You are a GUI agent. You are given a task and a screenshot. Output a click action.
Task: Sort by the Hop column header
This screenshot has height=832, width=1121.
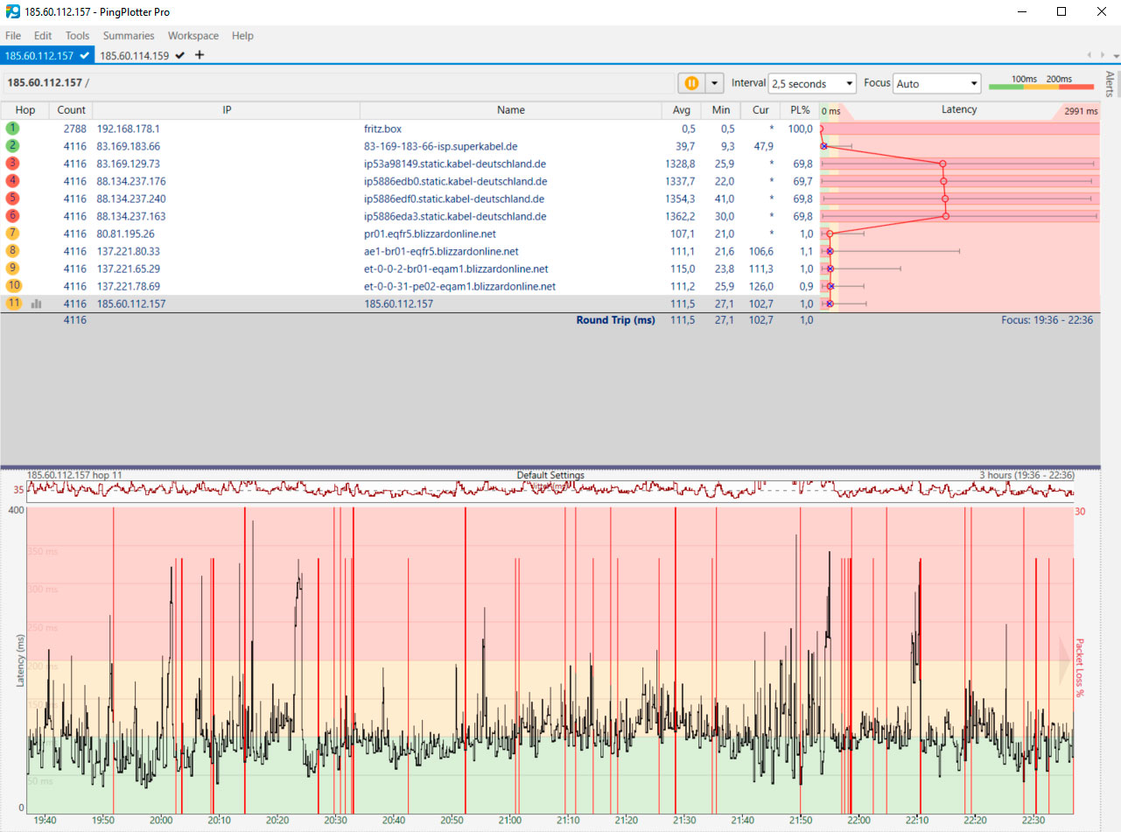point(25,110)
